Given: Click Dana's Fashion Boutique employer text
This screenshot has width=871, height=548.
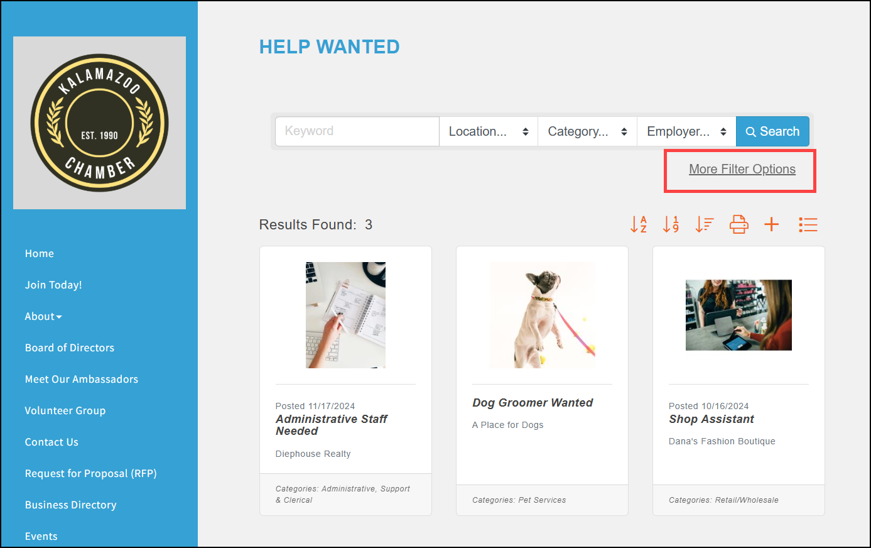Looking at the screenshot, I should point(722,441).
